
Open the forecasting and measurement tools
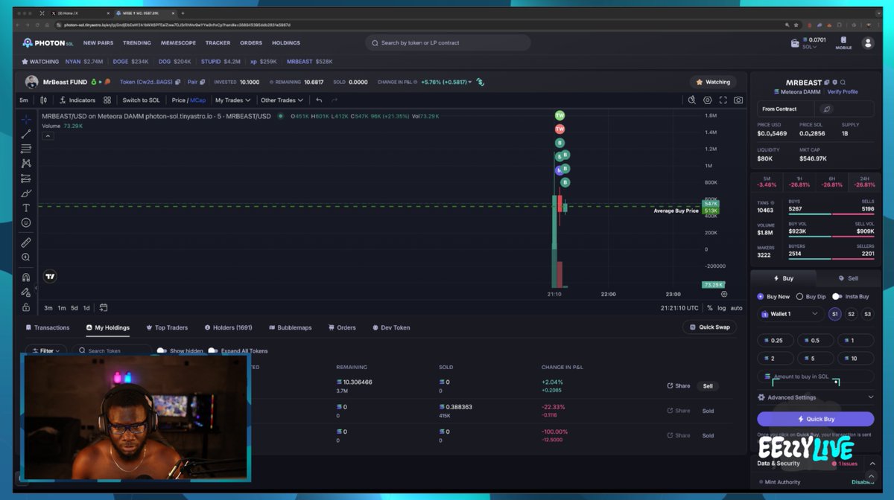coord(26,178)
